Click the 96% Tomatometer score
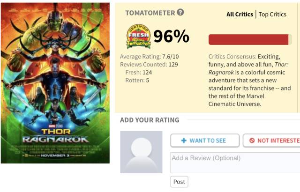This screenshot has width=300, height=192. point(171,37)
